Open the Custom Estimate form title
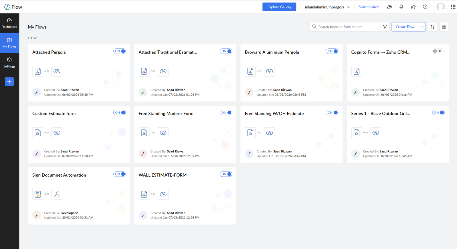 point(54,113)
